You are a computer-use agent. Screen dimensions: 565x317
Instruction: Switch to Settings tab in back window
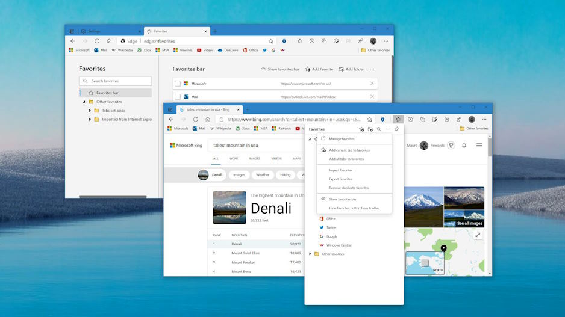110,31
